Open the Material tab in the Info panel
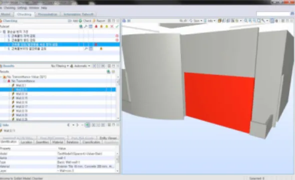The height and width of the screenshot is (180, 295). (58, 142)
